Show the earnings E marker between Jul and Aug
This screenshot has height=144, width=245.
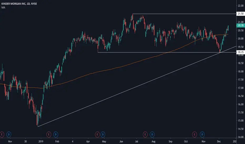tap(145, 134)
